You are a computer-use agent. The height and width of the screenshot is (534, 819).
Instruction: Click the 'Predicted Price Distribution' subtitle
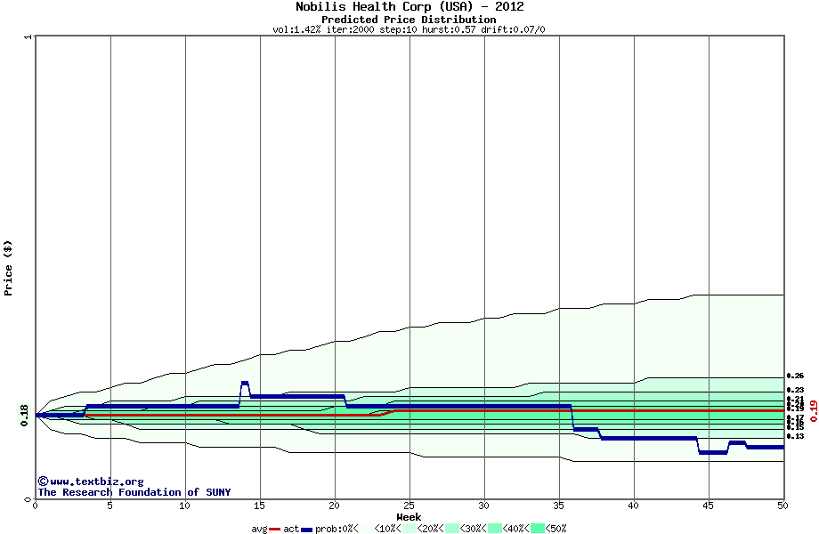[x=409, y=20]
